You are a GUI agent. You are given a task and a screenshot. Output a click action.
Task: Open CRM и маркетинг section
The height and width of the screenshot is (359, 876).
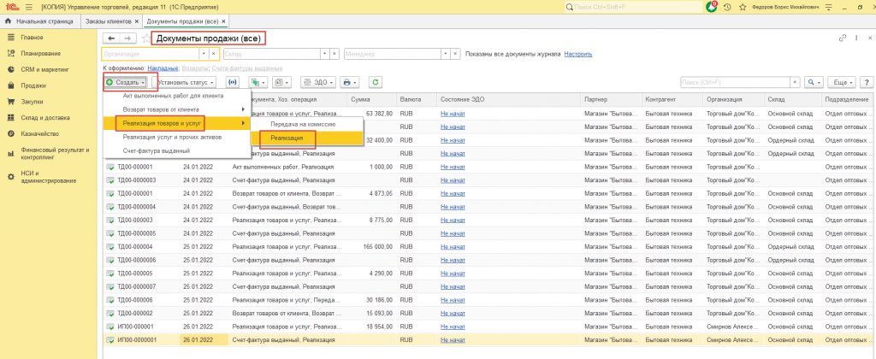click(44, 70)
